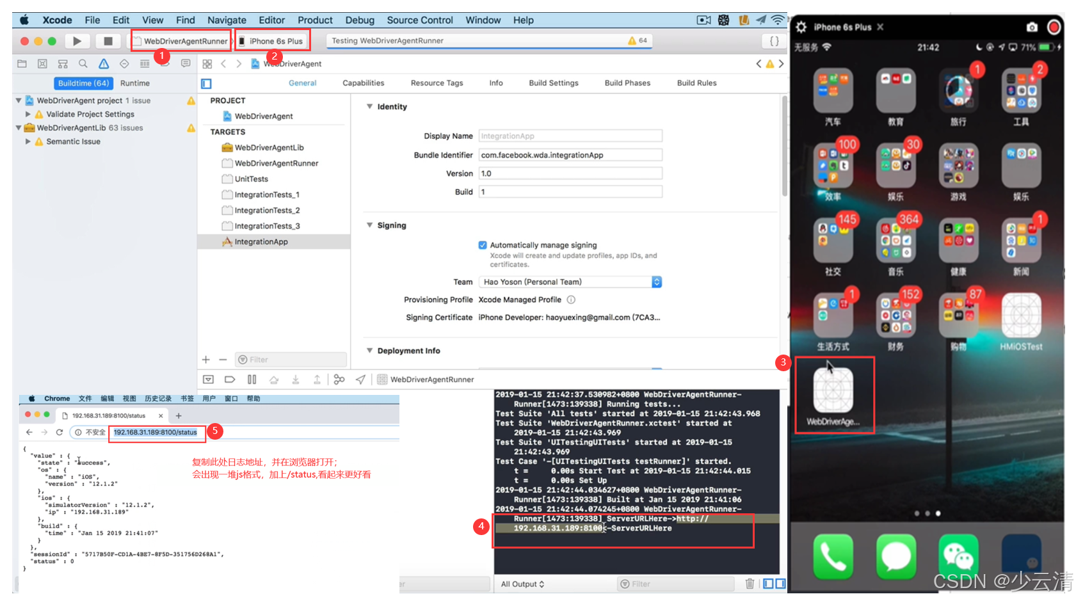Click the Xcode Stop button

click(x=108, y=41)
